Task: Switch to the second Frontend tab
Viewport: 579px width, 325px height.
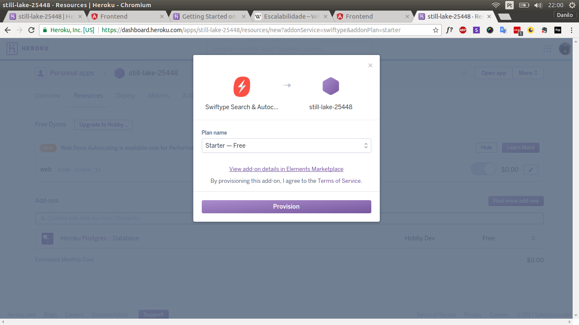Action: pyautogui.click(x=373, y=17)
